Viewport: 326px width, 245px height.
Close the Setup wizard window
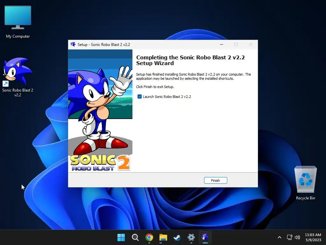(x=251, y=44)
